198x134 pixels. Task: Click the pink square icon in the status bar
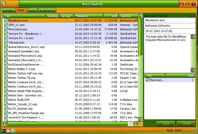(8, 131)
